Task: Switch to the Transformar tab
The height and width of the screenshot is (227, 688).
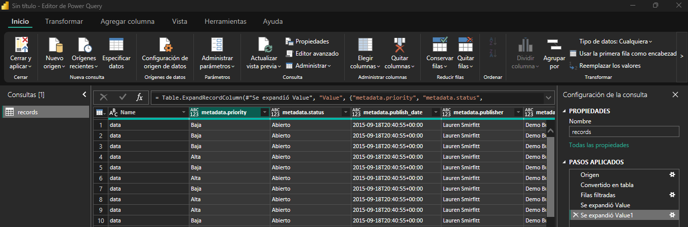Action: (x=64, y=21)
